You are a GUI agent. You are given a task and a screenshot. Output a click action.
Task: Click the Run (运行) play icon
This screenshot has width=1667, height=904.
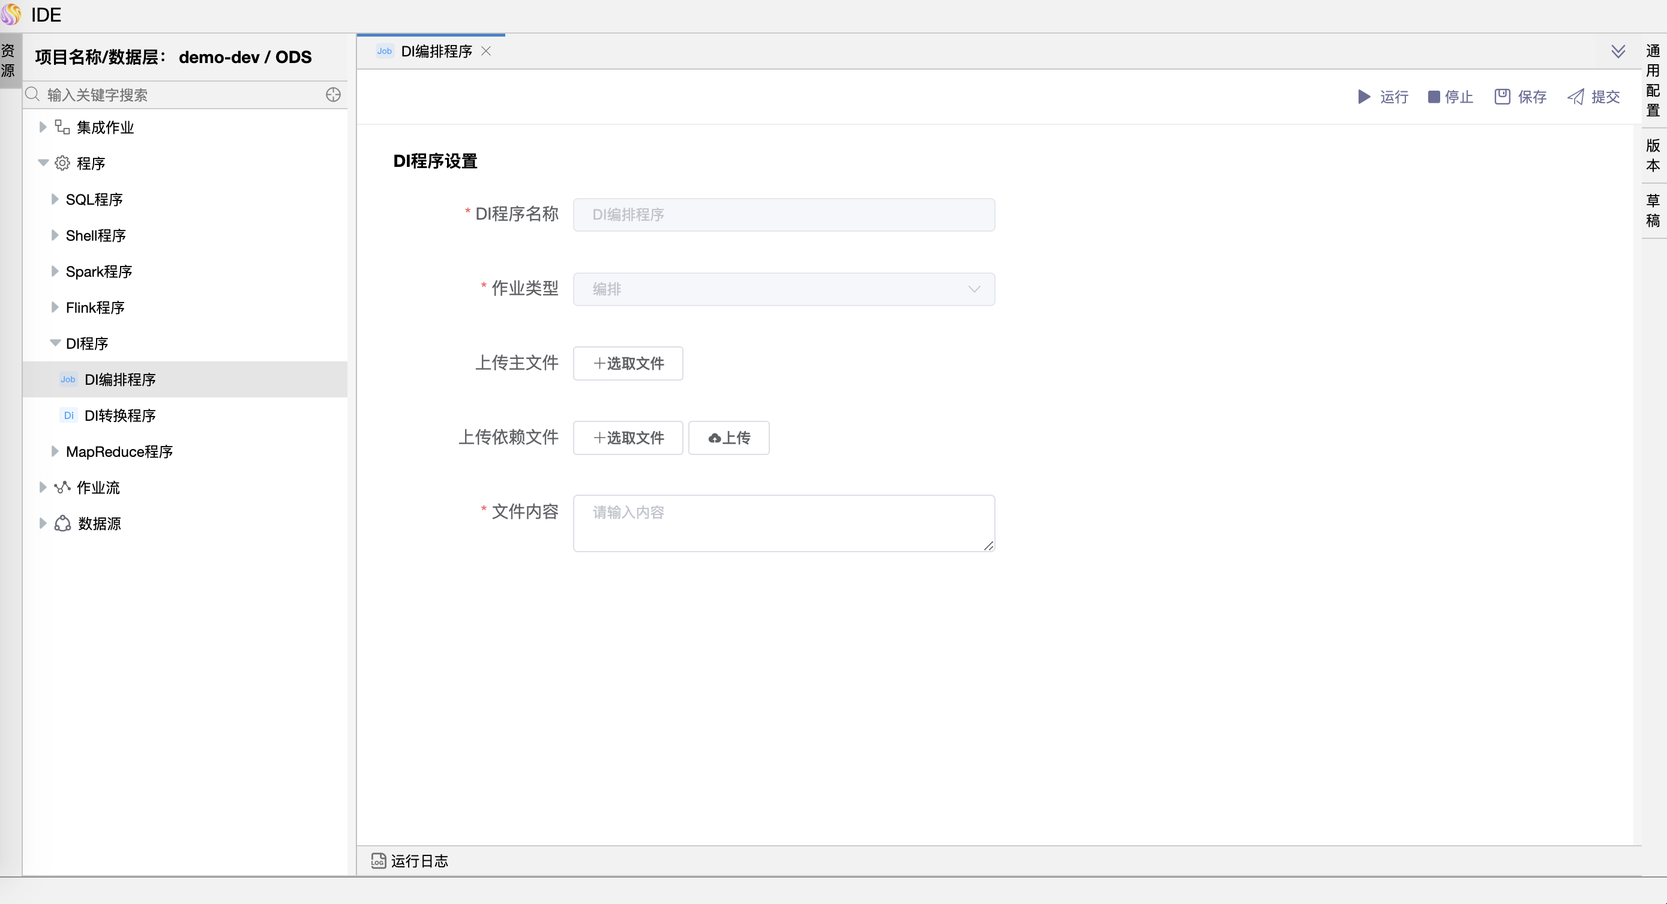(x=1364, y=97)
